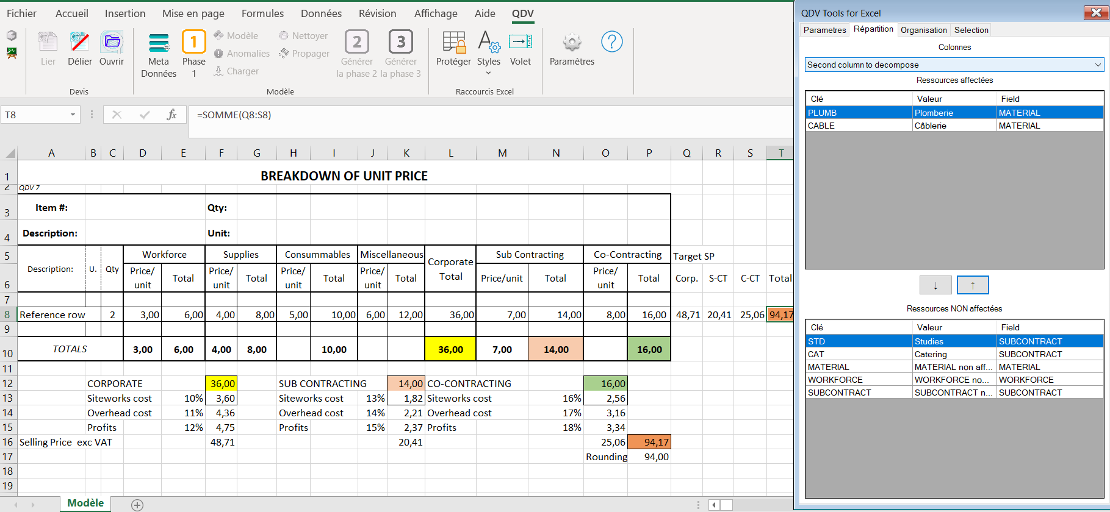Click the Charger command
This screenshot has width=1110, height=512.
pyautogui.click(x=236, y=71)
